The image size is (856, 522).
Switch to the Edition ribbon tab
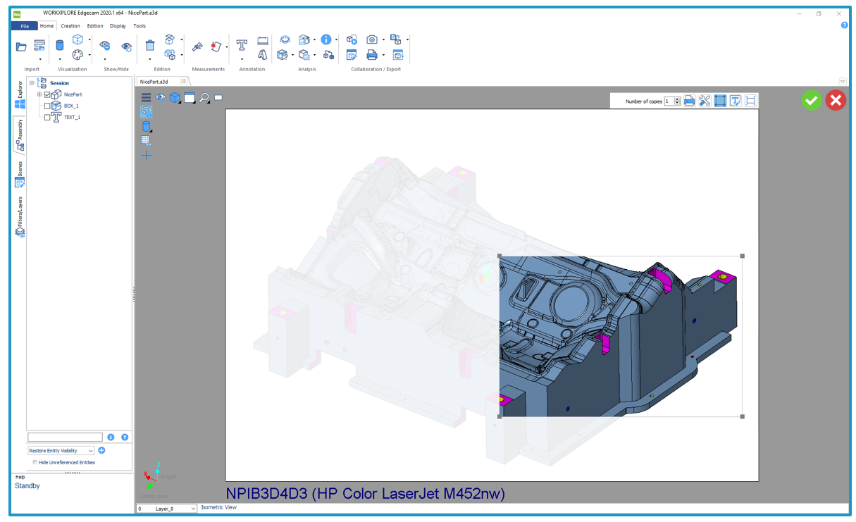coord(95,26)
